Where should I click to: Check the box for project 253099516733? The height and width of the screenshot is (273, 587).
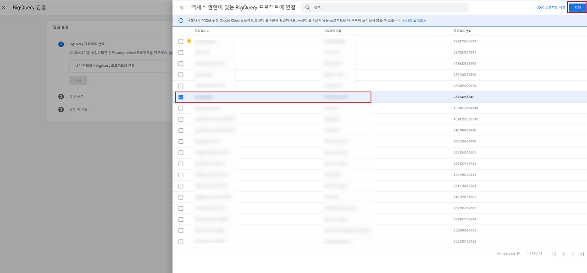[x=181, y=230]
